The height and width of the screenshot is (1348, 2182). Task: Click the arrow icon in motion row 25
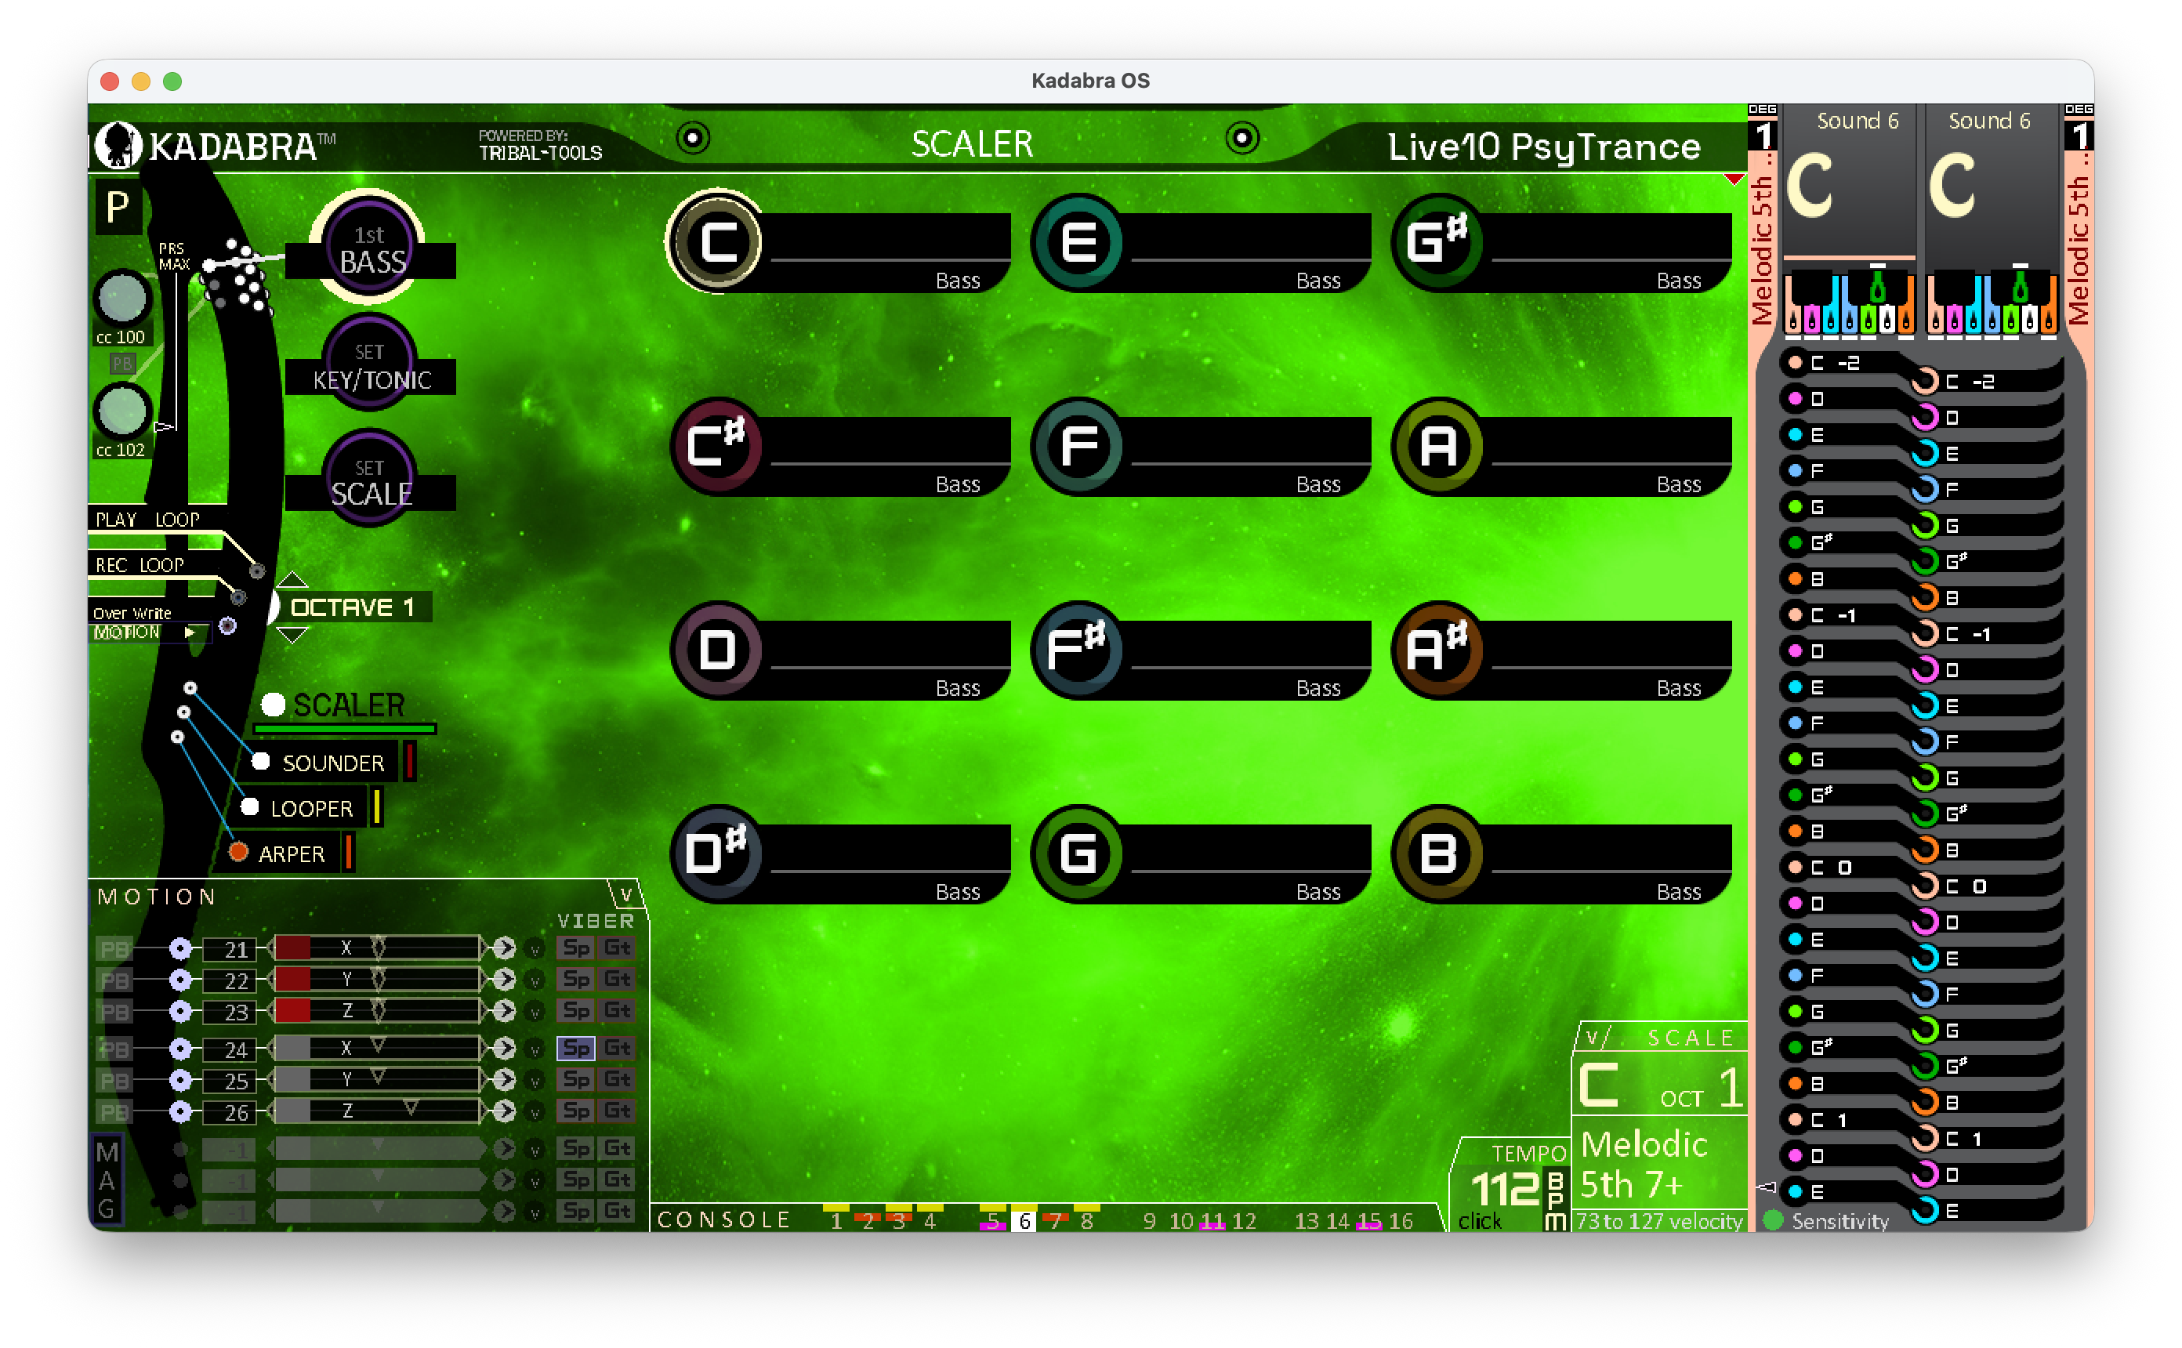pos(505,1081)
